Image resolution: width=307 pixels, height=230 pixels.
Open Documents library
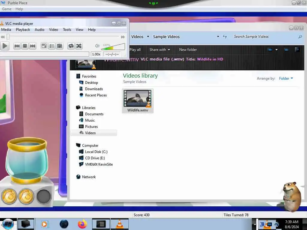94,114
